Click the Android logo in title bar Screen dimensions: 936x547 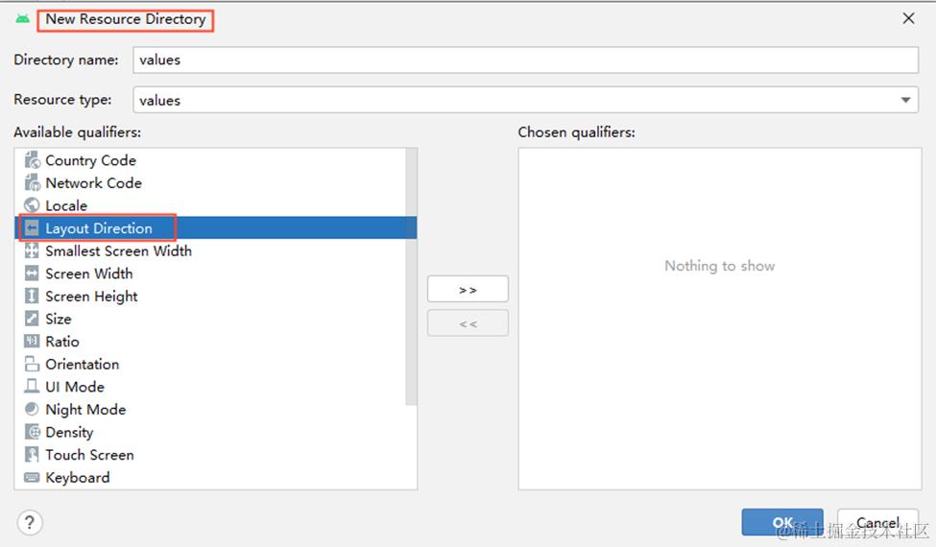[23, 19]
